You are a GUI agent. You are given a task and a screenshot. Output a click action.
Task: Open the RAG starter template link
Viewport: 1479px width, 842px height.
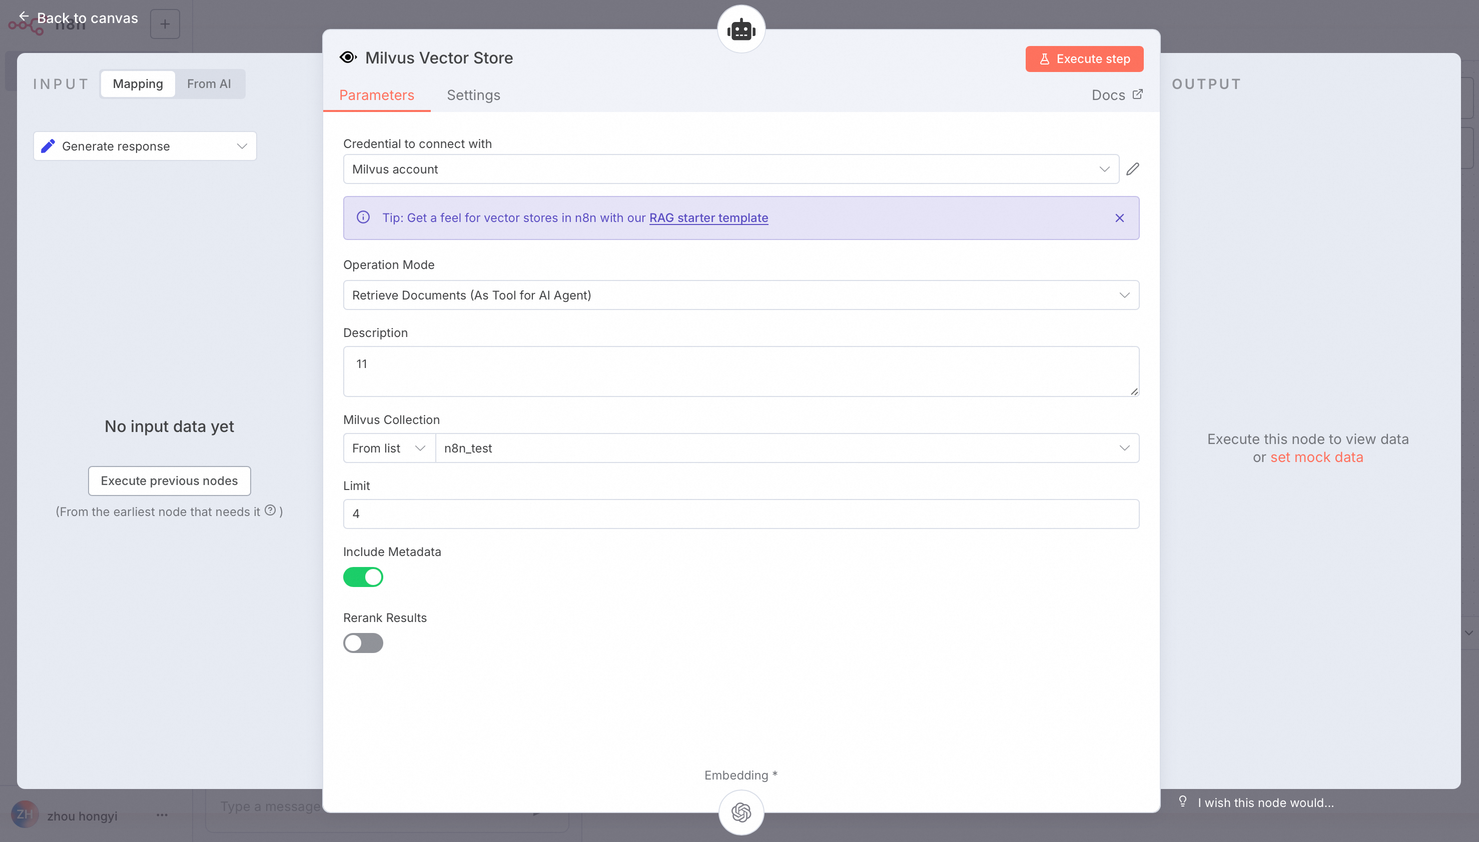pyautogui.click(x=708, y=218)
